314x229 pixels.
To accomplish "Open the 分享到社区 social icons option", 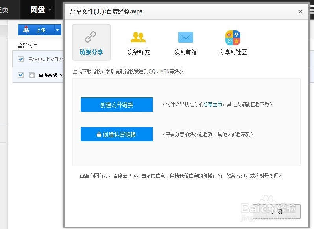I will [233, 38].
